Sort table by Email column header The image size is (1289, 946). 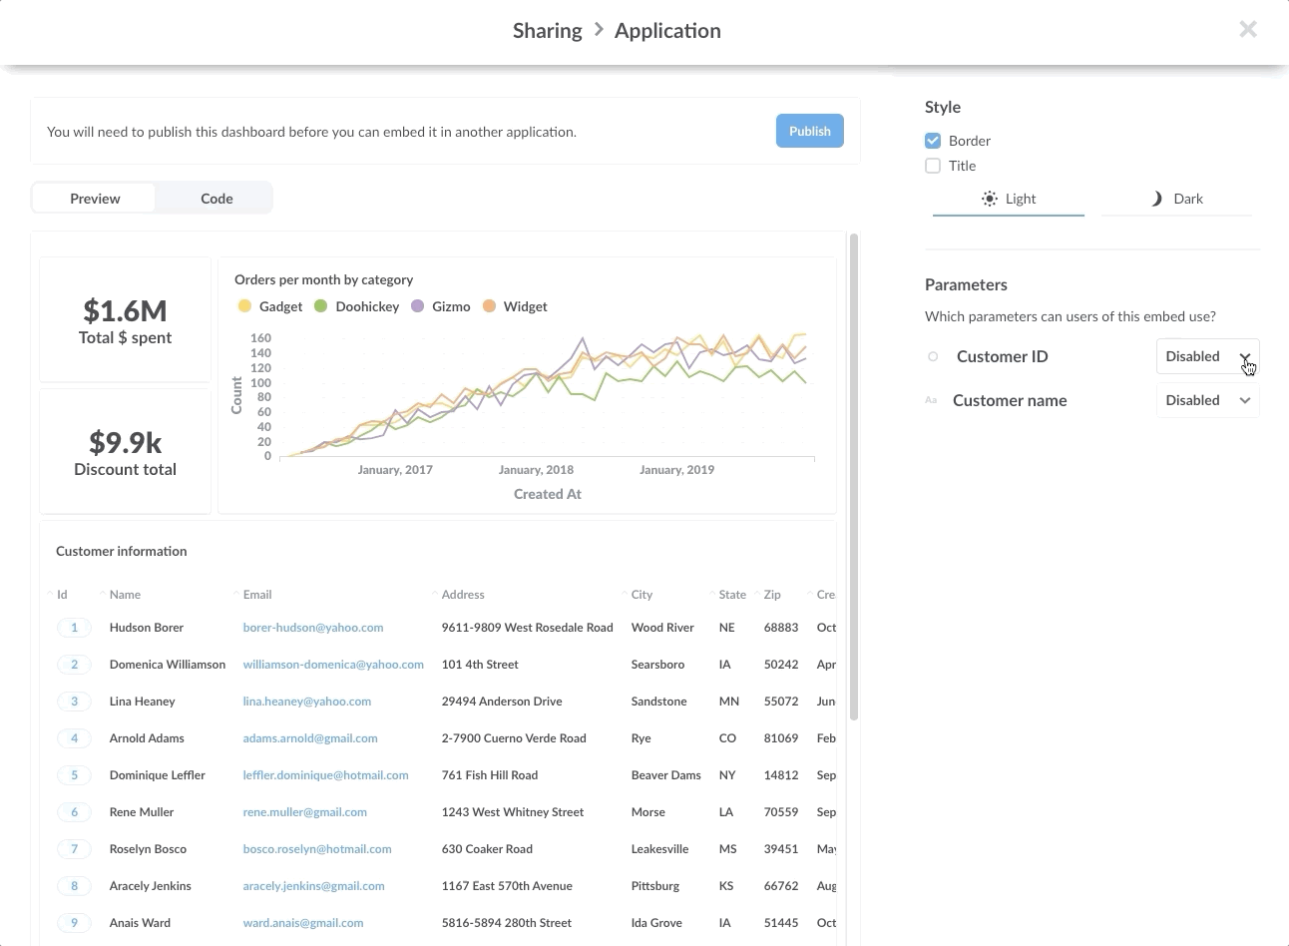(x=257, y=595)
